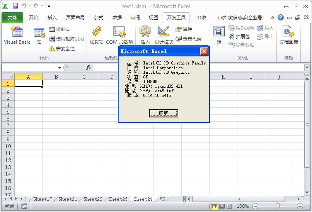This screenshot has width=312, height=212.
Task: Switch to the View (视图) tab
Action: [x=153, y=18]
